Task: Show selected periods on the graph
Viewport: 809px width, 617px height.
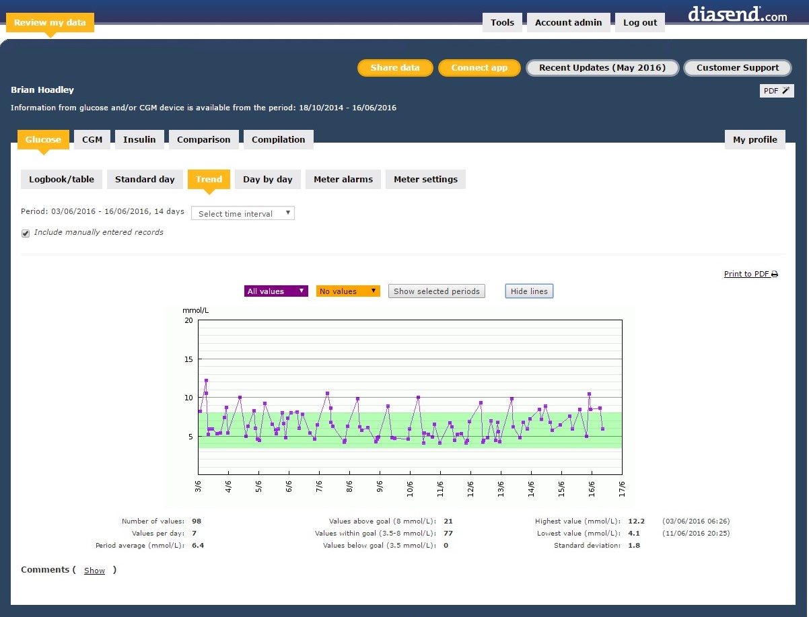Action: 436,291
